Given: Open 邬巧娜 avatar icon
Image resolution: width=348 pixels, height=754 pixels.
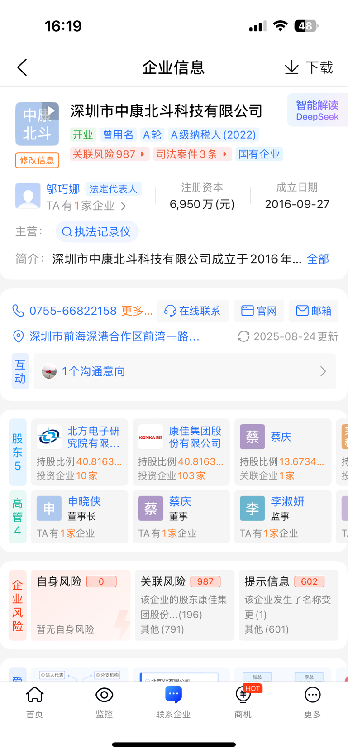Looking at the screenshot, I should 28,196.
